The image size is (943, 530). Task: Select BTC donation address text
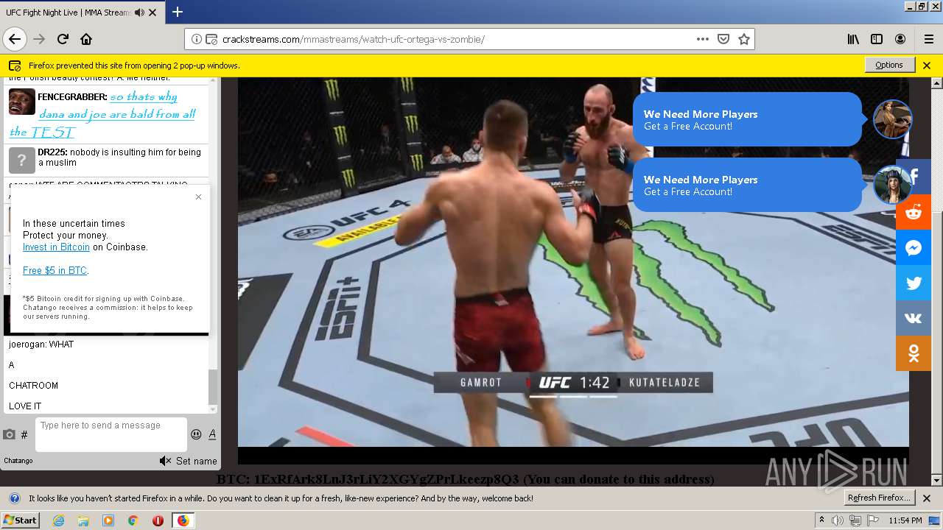387,479
